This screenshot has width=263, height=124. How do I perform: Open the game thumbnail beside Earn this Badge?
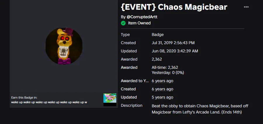tap(110, 100)
